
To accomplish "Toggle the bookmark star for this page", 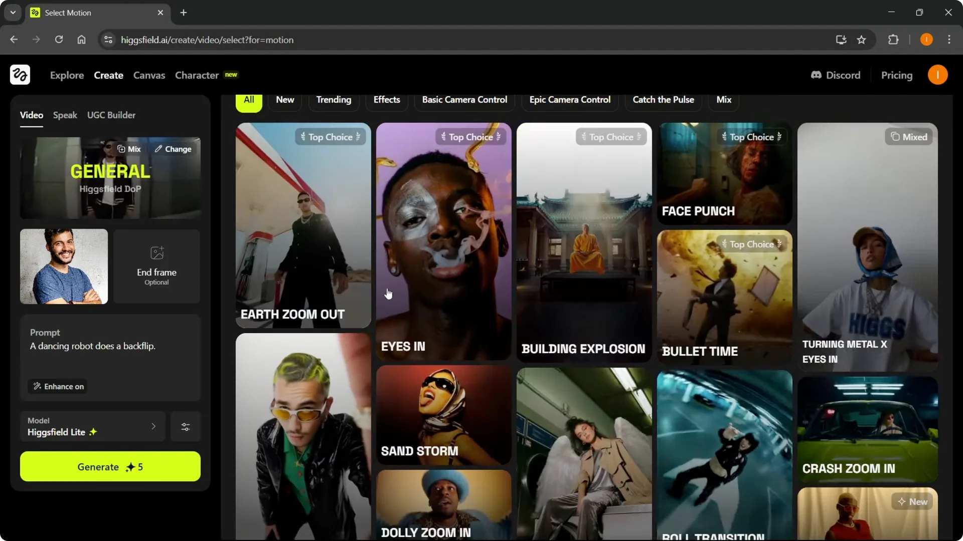I will [862, 40].
